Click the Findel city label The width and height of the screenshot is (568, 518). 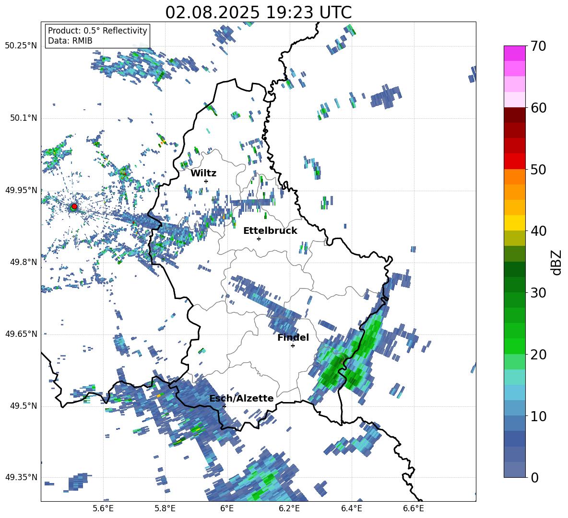(293, 337)
